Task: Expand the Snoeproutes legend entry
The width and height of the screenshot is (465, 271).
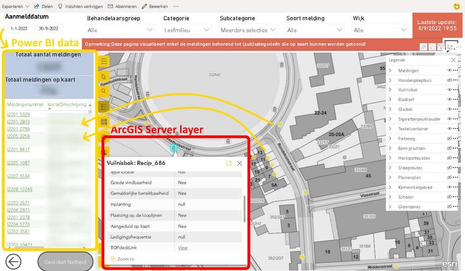Action: [390, 168]
